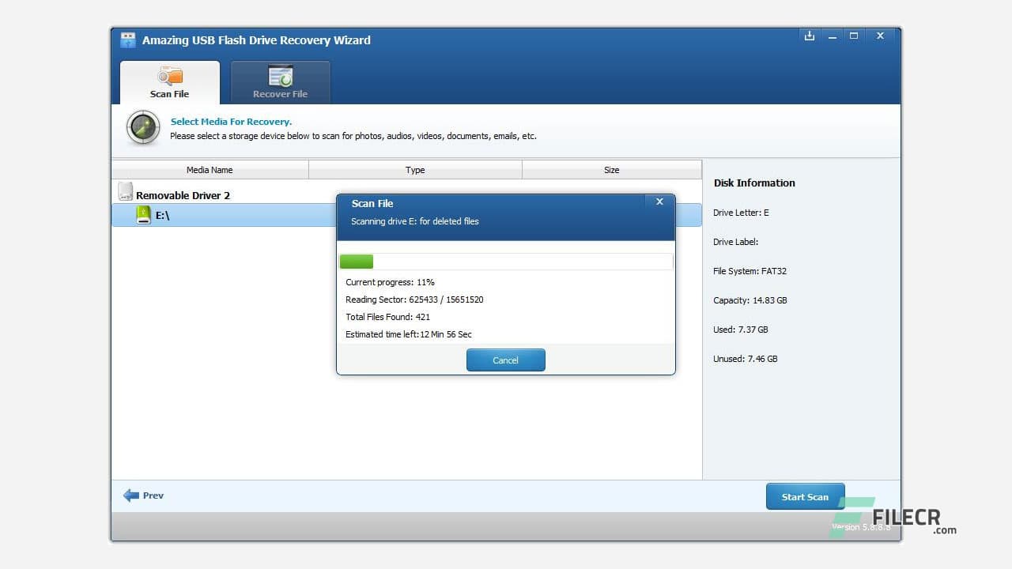
Task: Sort by the Type column header
Action: [414, 169]
